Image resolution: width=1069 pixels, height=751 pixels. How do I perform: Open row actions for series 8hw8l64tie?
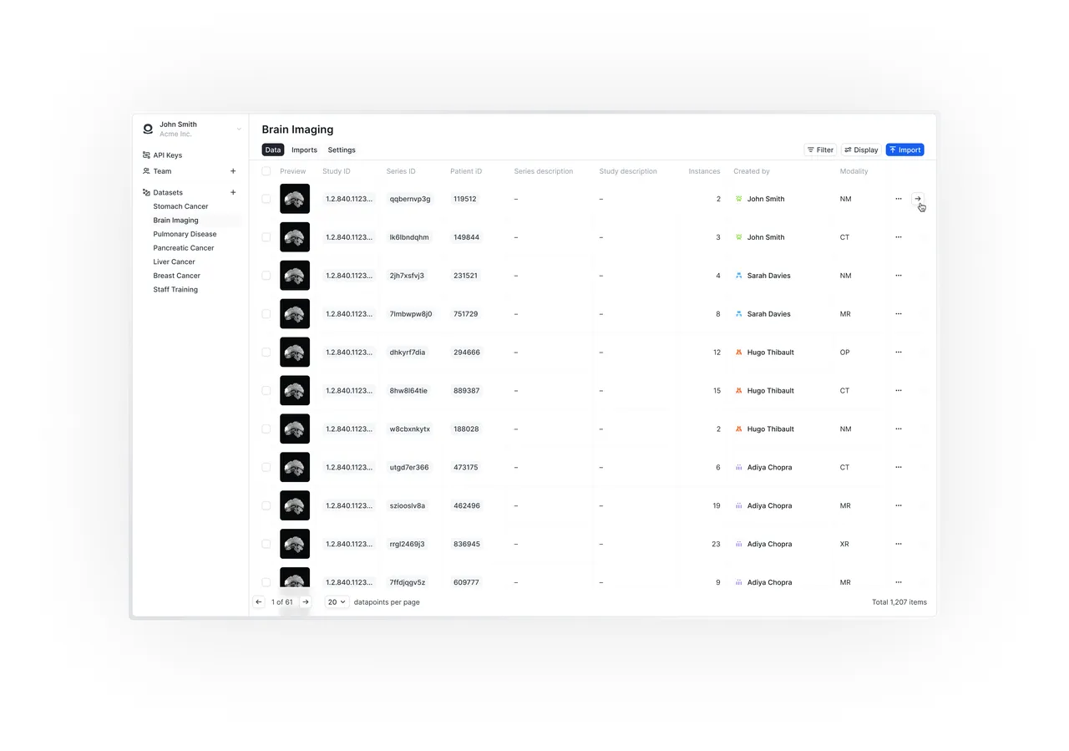(x=899, y=391)
